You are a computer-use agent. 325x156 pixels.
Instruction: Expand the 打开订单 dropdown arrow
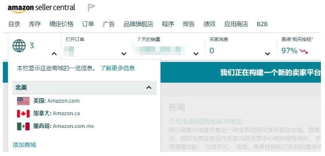[x=124, y=54]
